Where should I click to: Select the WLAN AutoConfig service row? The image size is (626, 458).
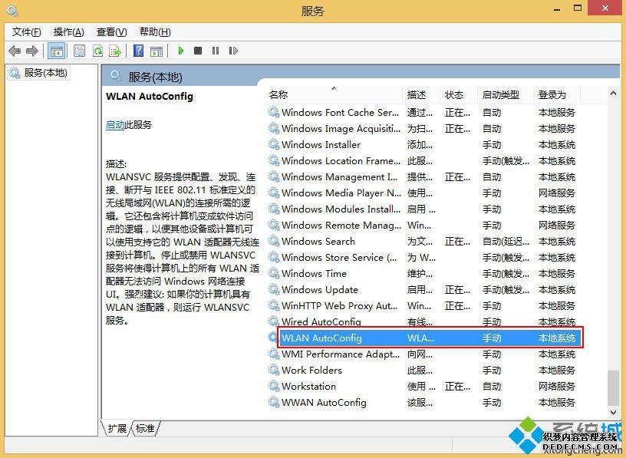click(x=430, y=338)
